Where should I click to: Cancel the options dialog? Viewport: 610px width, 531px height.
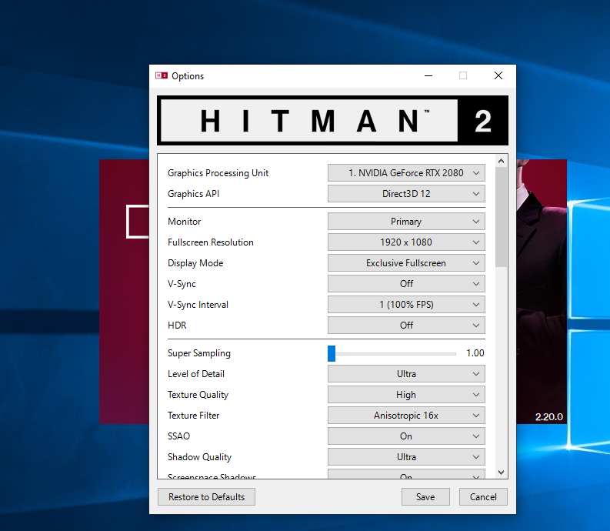pyautogui.click(x=483, y=497)
